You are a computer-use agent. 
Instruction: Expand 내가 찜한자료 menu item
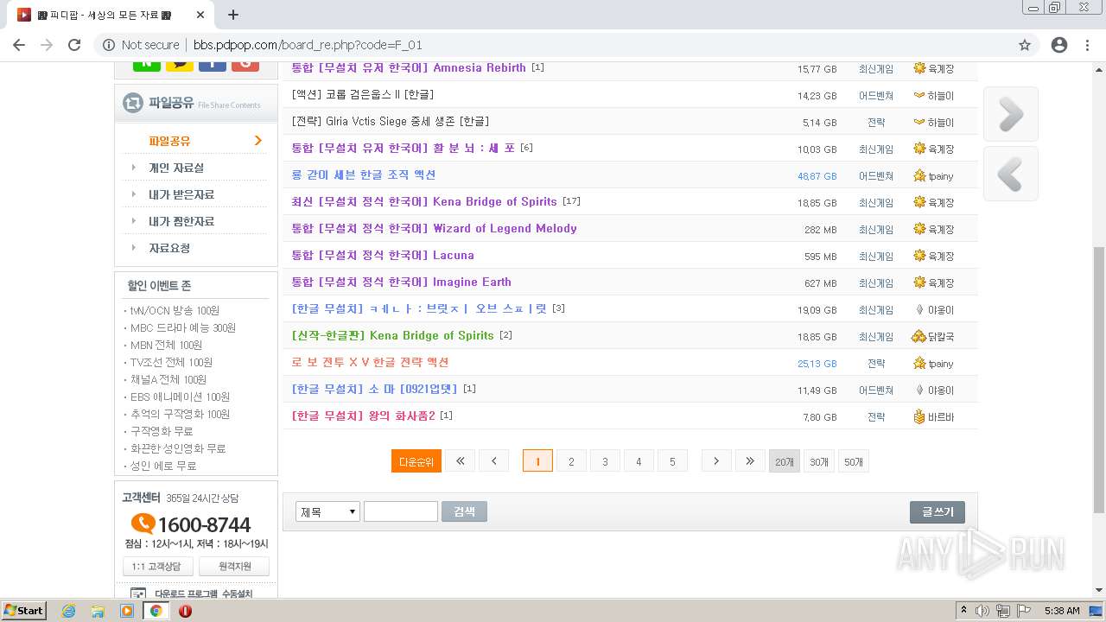tap(181, 221)
